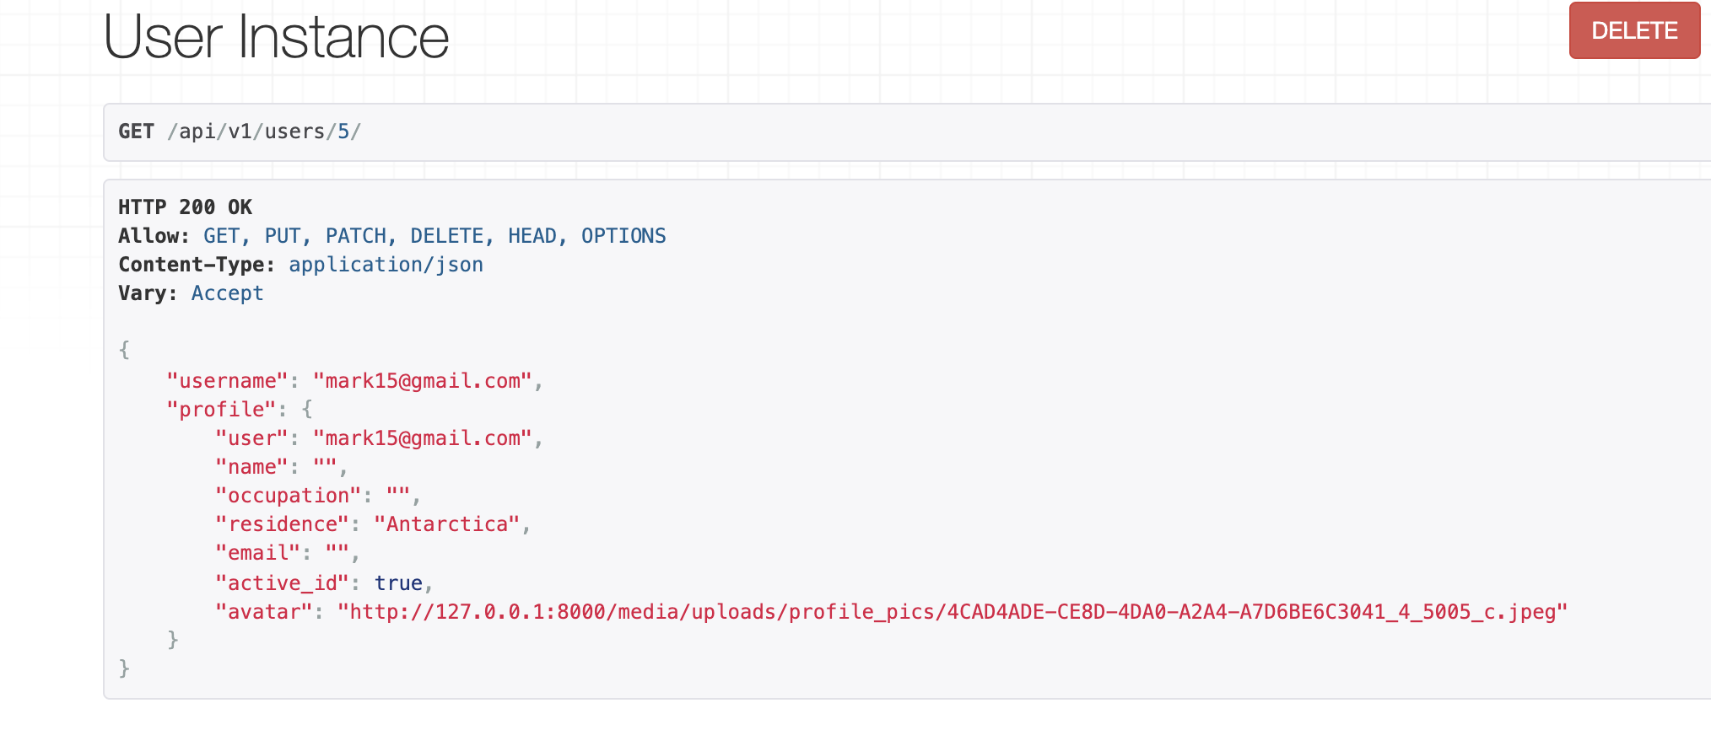This screenshot has height=730, width=1711.
Task: Click the "occupation" key in the JSON
Action: 289,496
